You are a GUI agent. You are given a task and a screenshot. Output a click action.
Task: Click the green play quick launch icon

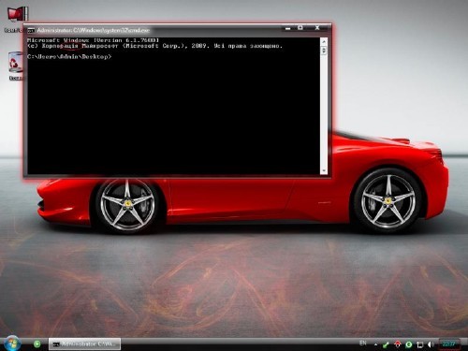tap(37, 344)
